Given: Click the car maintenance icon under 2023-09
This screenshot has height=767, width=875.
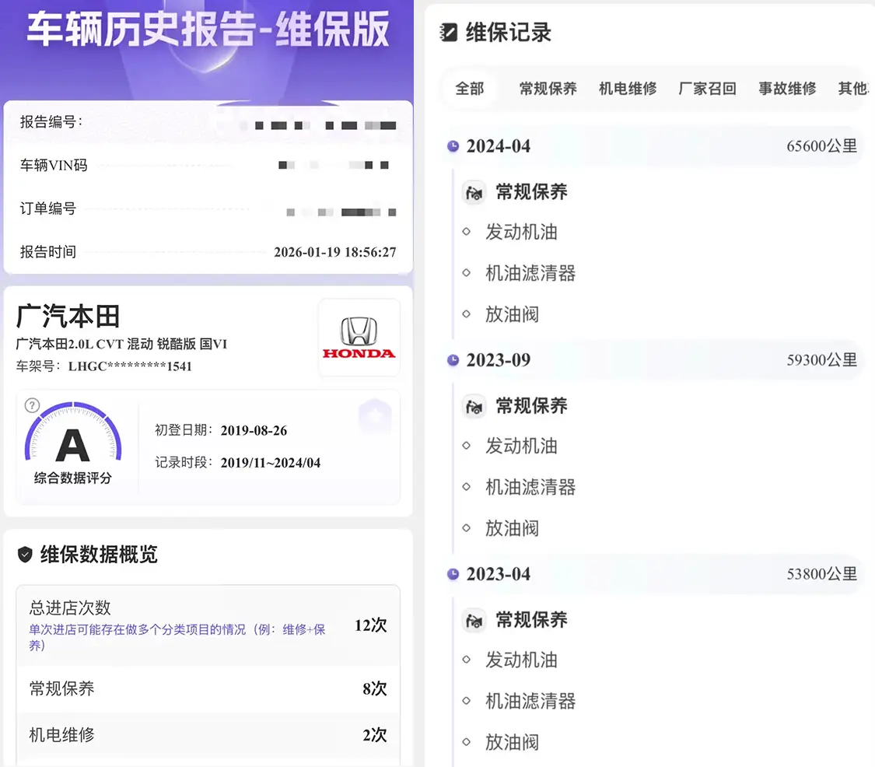Looking at the screenshot, I should (474, 406).
